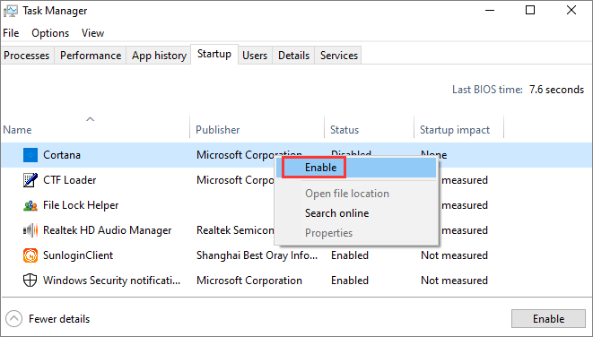Viewport: 593px width, 337px height.
Task: Maximize the Task Manager window
Action: click(x=530, y=10)
